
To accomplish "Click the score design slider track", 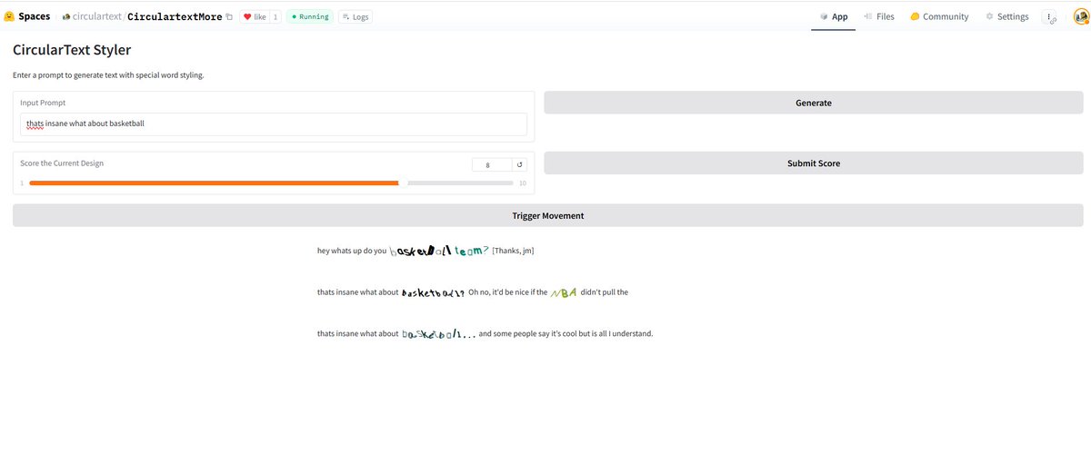I will [x=271, y=183].
